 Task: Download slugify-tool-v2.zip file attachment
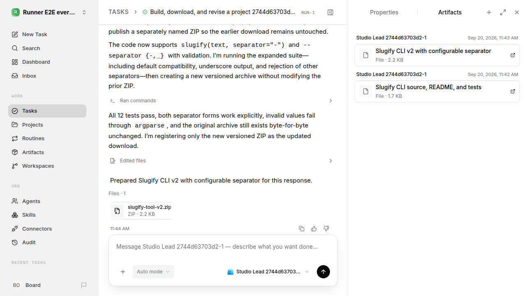[x=141, y=210]
